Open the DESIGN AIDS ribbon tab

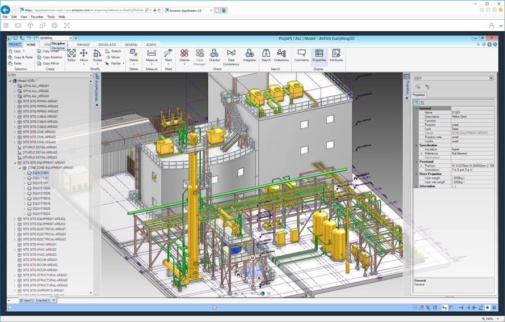[x=107, y=44]
